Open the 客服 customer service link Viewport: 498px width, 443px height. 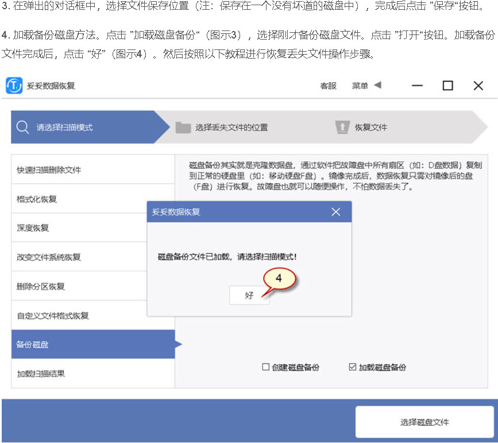(x=328, y=86)
